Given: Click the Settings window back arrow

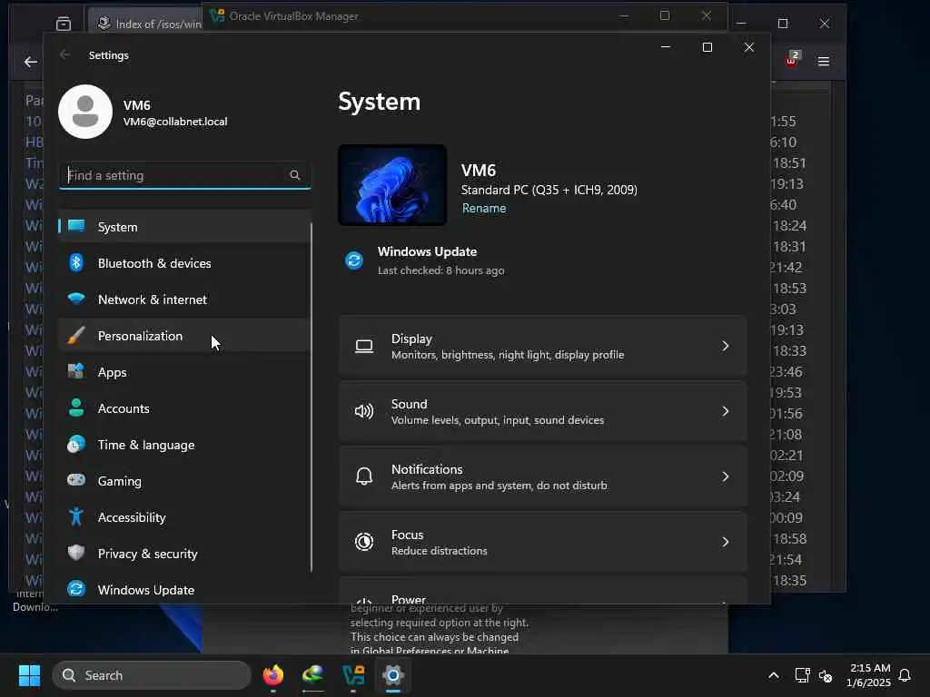Looking at the screenshot, I should [x=65, y=54].
